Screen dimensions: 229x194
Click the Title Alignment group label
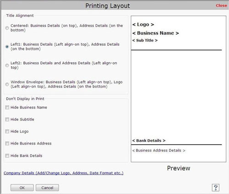tap(20, 16)
